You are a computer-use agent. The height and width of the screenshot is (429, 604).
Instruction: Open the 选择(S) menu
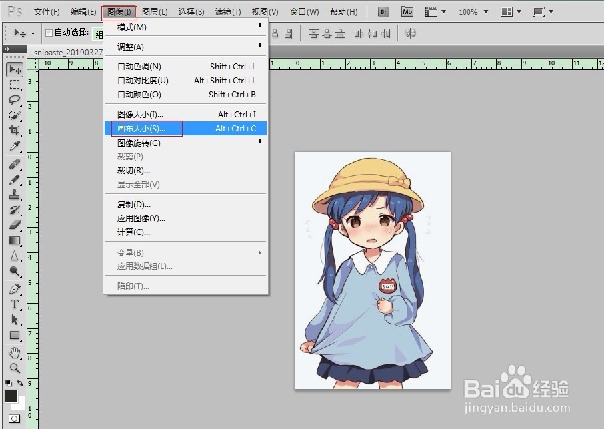(191, 11)
